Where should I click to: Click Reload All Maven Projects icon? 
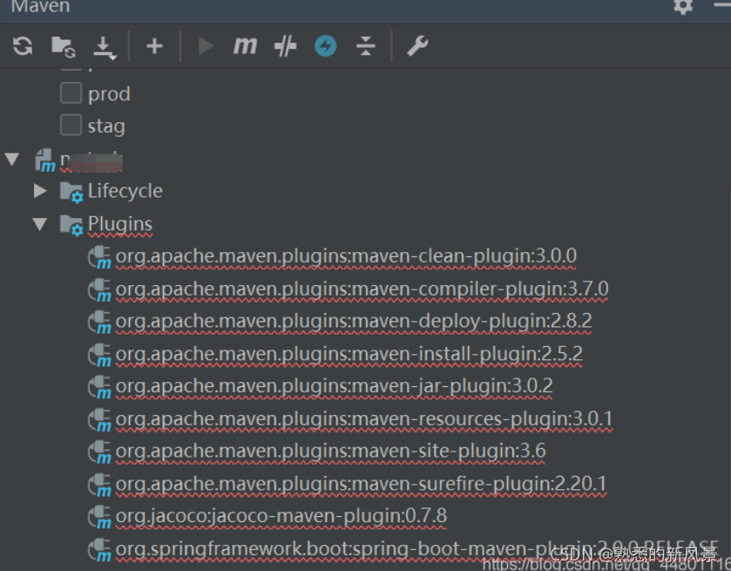click(23, 46)
